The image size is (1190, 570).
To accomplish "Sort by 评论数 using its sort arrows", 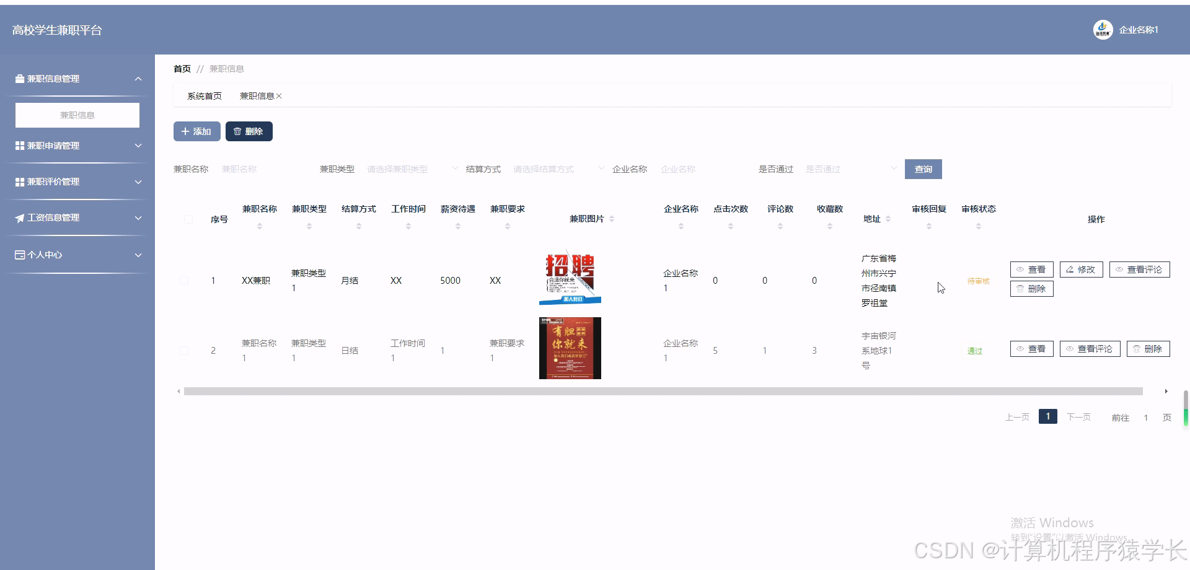I will [x=780, y=226].
